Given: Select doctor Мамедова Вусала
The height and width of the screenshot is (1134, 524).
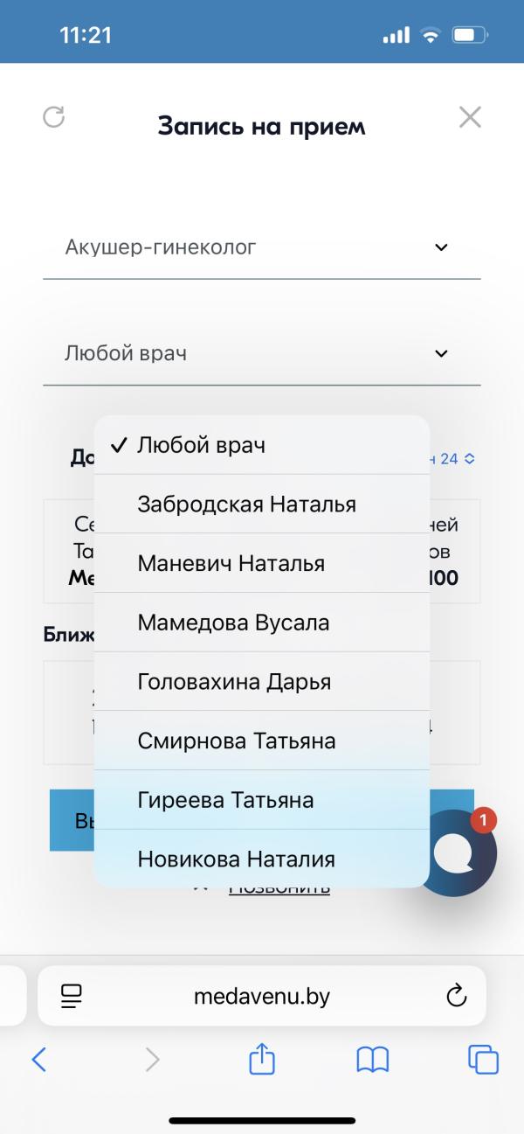Looking at the screenshot, I should point(262,623).
